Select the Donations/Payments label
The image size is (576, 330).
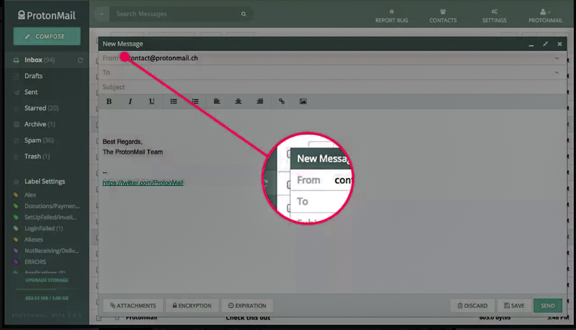(x=52, y=206)
